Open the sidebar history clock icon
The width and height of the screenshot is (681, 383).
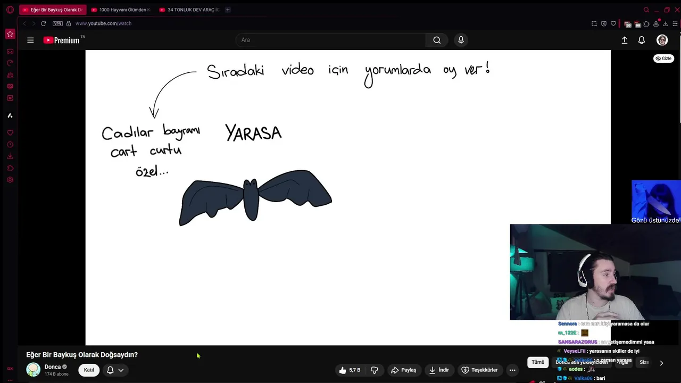(x=10, y=145)
